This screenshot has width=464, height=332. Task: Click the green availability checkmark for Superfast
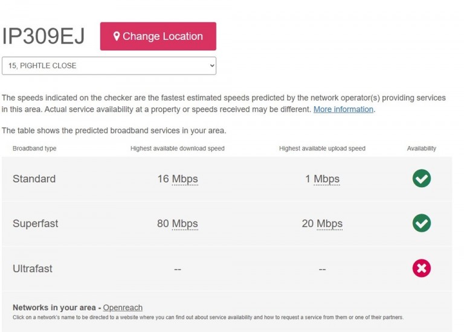coord(421,223)
